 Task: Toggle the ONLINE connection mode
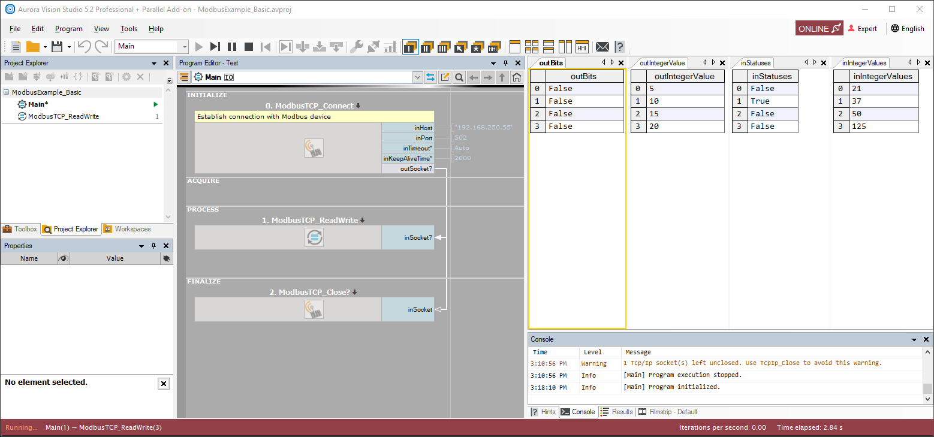click(x=819, y=28)
